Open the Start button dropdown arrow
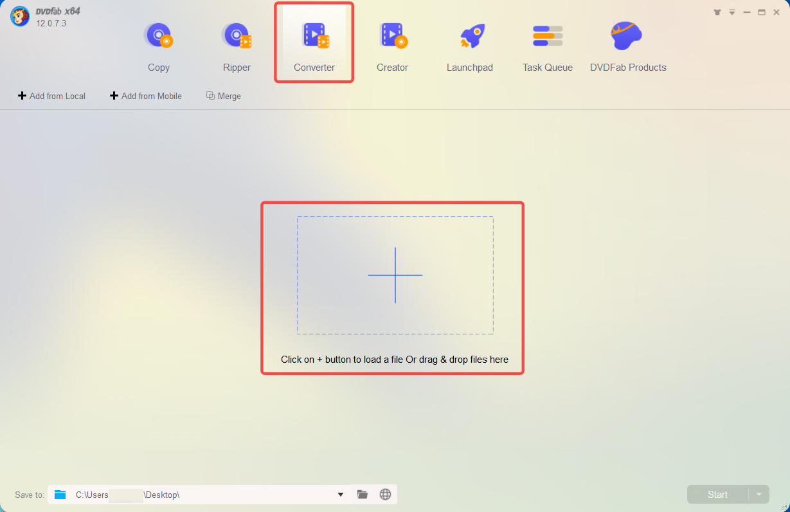The height and width of the screenshot is (512, 790). (x=759, y=494)
